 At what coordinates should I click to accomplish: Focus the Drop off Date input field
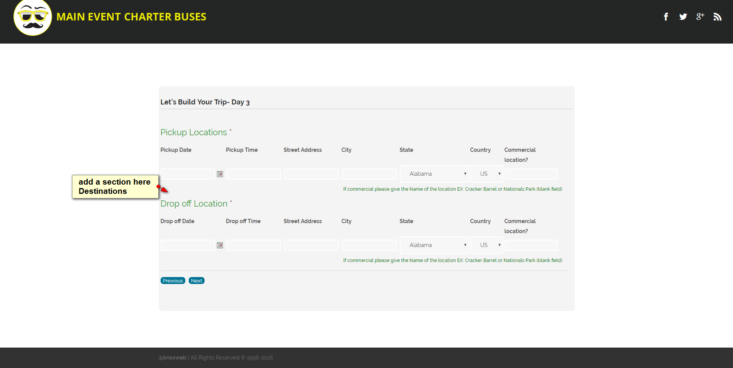(x=188, y=245)
